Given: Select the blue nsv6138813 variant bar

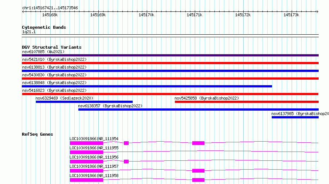Looking at the screenshot, I should [170, 71].
